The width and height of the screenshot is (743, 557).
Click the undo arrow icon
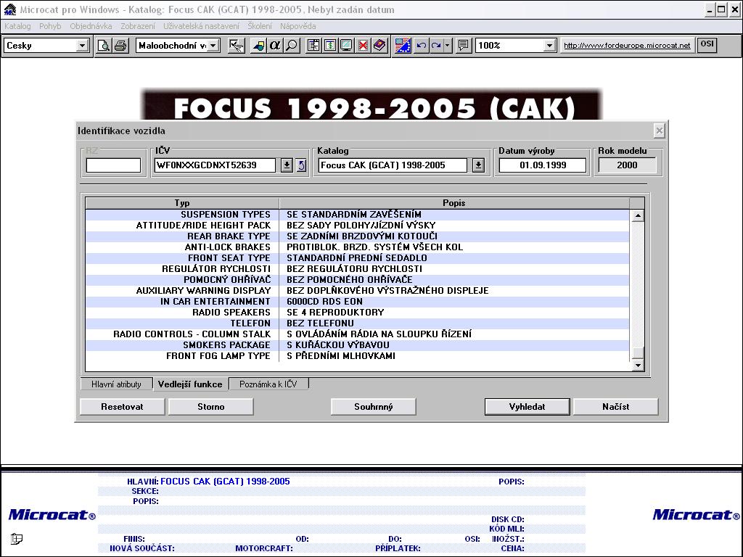[x=421, y=46]
